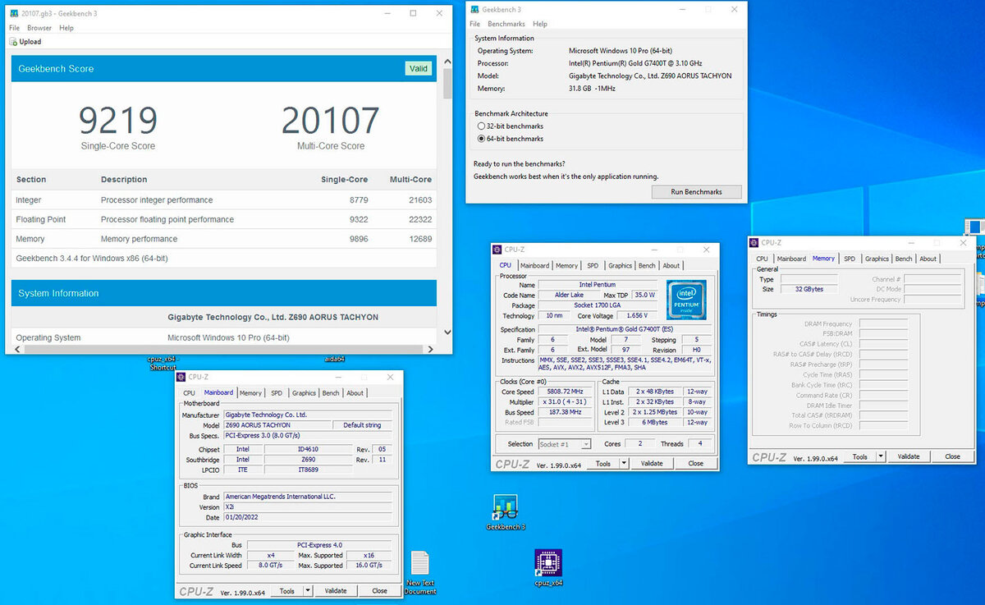Screen dimensions: 985x605
Task: Switch to CPU tab in CPU-Z Mainboard window
Action: click(189, 393)
